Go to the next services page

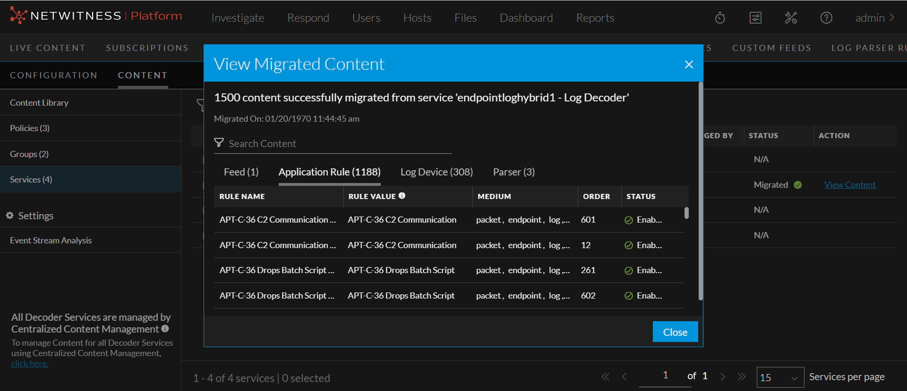tap(722, 376)
